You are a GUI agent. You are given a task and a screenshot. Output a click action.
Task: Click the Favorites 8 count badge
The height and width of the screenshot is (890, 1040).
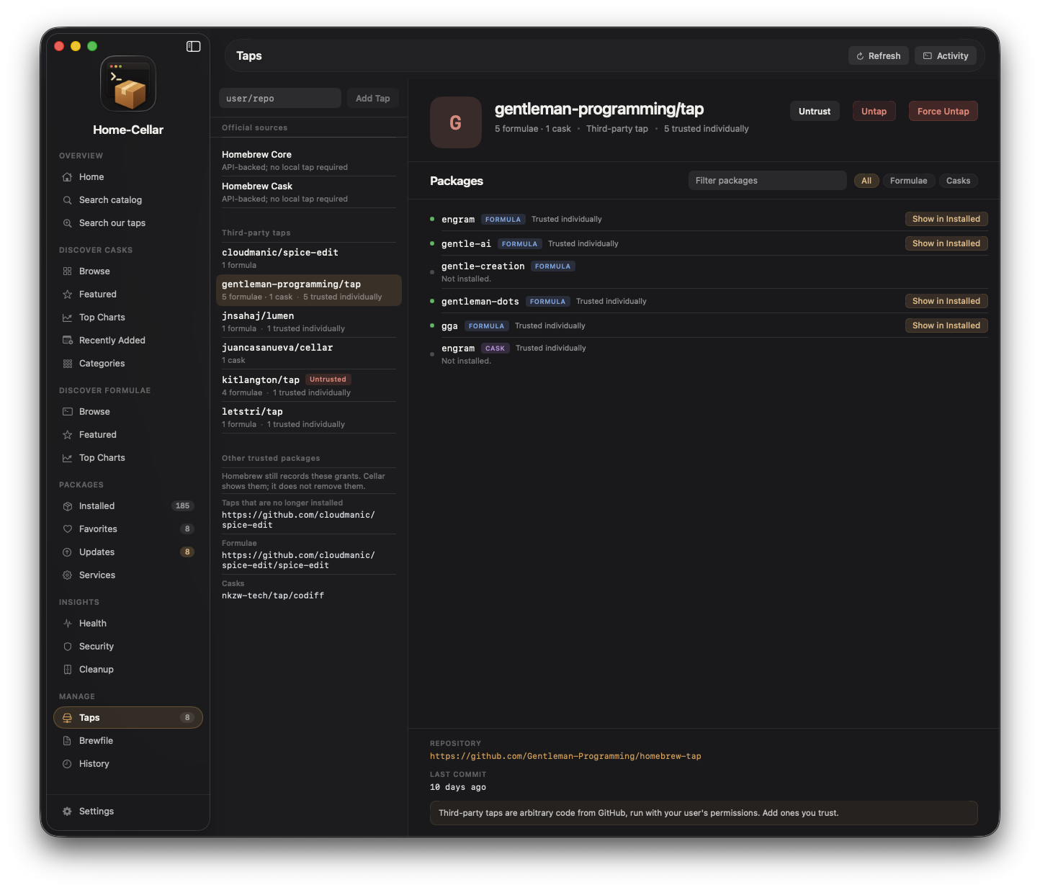click(x=187, y=529)
